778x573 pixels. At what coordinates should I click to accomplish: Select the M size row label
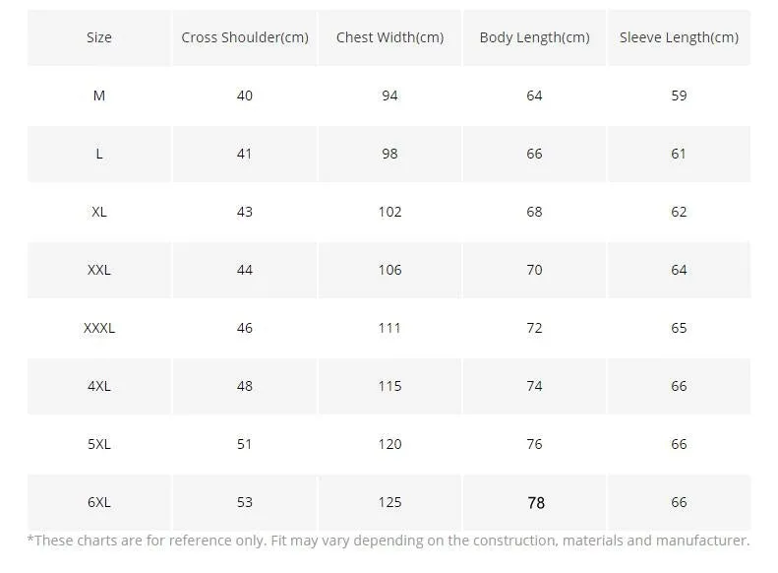[x=99, y=95]
